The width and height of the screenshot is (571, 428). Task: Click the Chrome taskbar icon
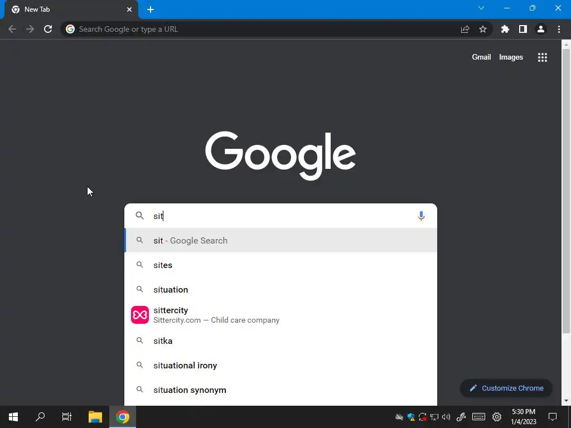(x=123, y=417)
